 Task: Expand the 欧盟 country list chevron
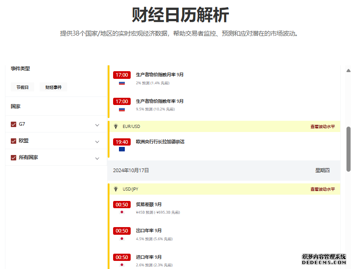97,141
